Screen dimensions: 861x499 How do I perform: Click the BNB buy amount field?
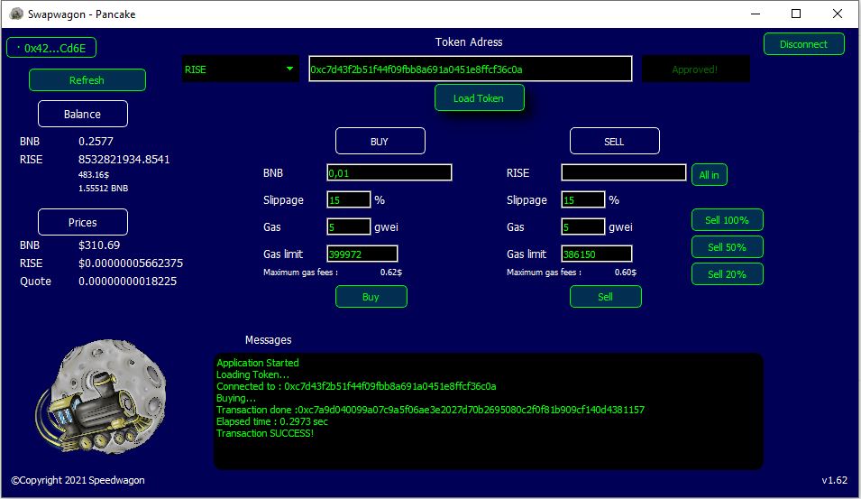(389, 172)
